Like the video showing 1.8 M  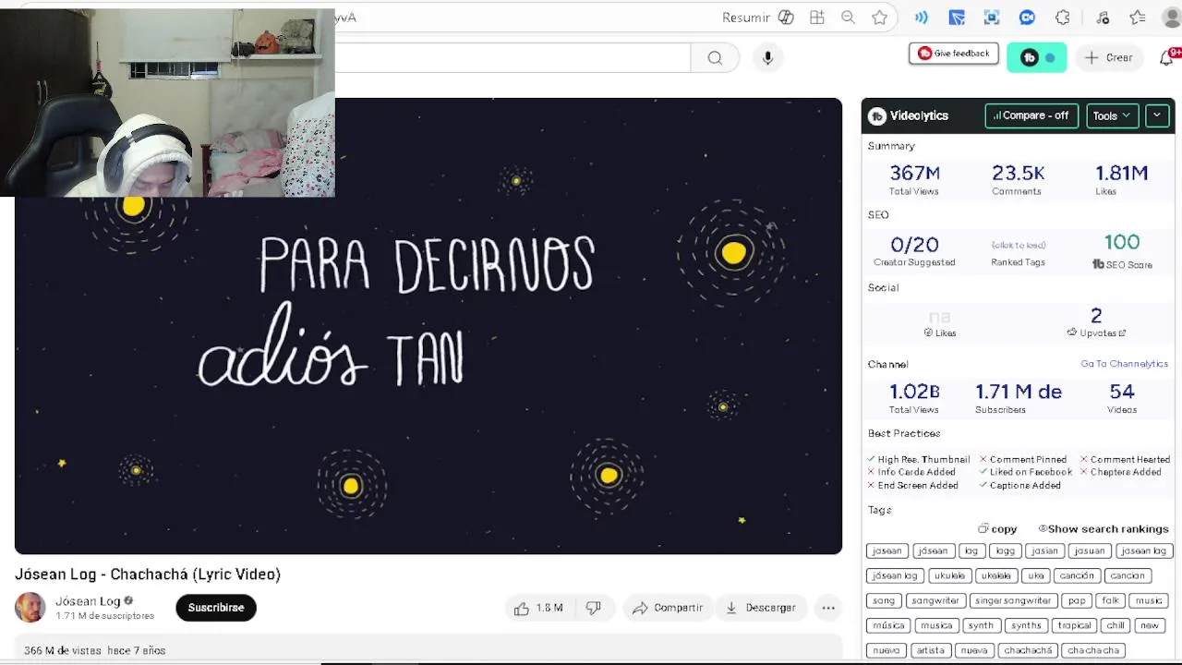pyautogui.click(x=538, y=608)
